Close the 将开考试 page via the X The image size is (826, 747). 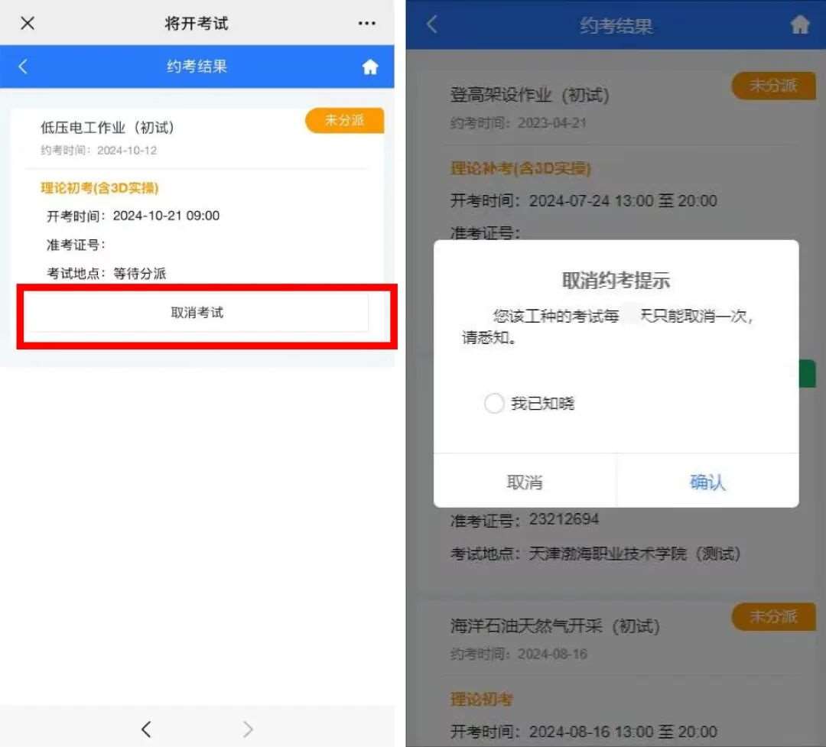(x=28, y=23)
